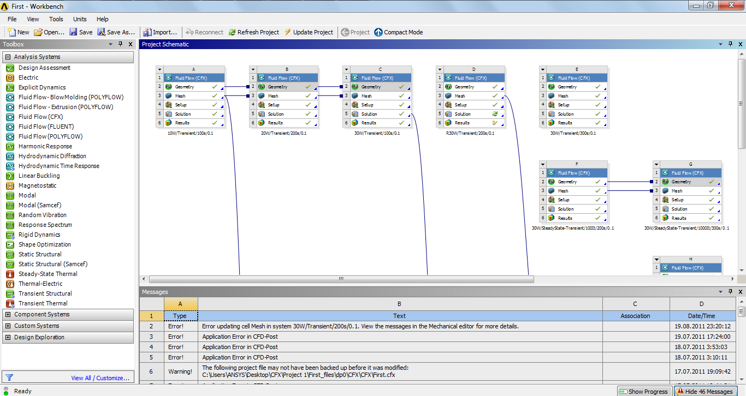
Task: Click schematic horizontal scrollbar thumb
Action: coord(341,279)
